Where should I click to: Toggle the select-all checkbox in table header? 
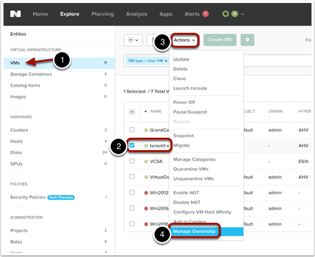tap(132, 112)
